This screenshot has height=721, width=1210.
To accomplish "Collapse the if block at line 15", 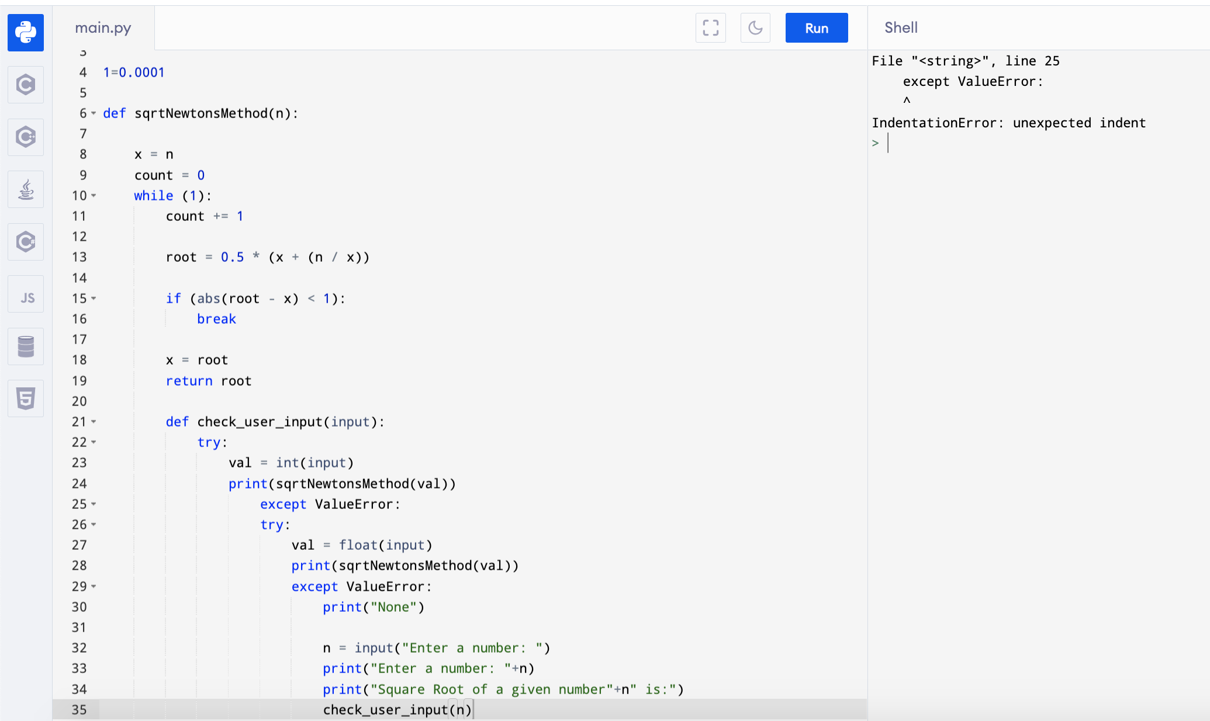I will [94, 299].
